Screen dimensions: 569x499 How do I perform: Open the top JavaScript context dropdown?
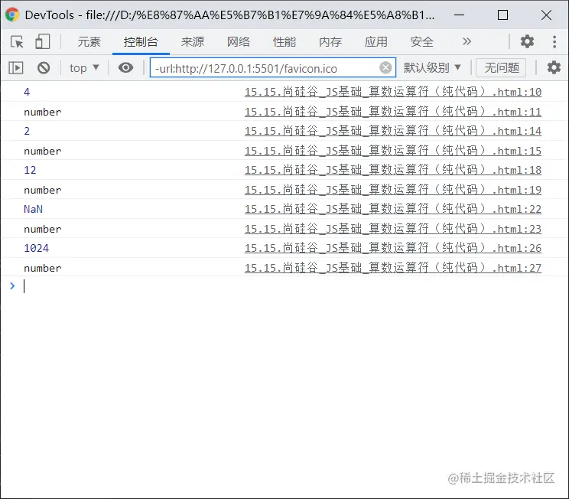84,68
